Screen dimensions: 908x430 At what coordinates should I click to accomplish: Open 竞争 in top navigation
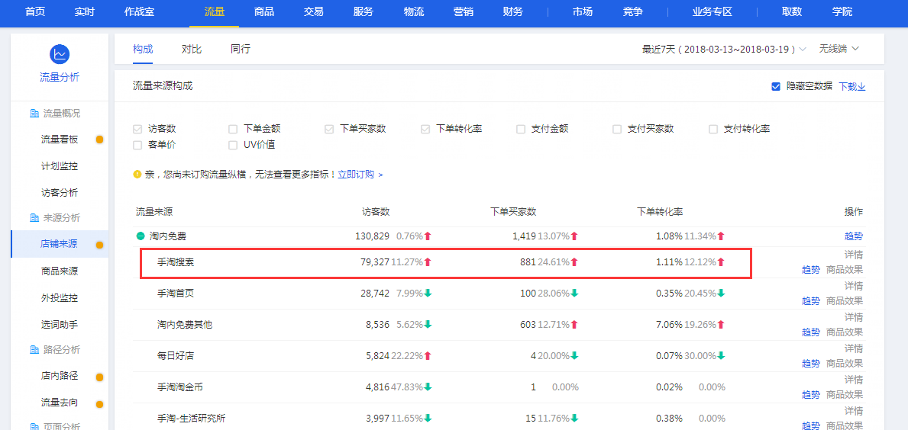click(x=632, y=11)
